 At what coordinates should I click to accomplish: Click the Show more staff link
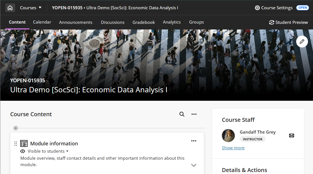tap(233, 148)
